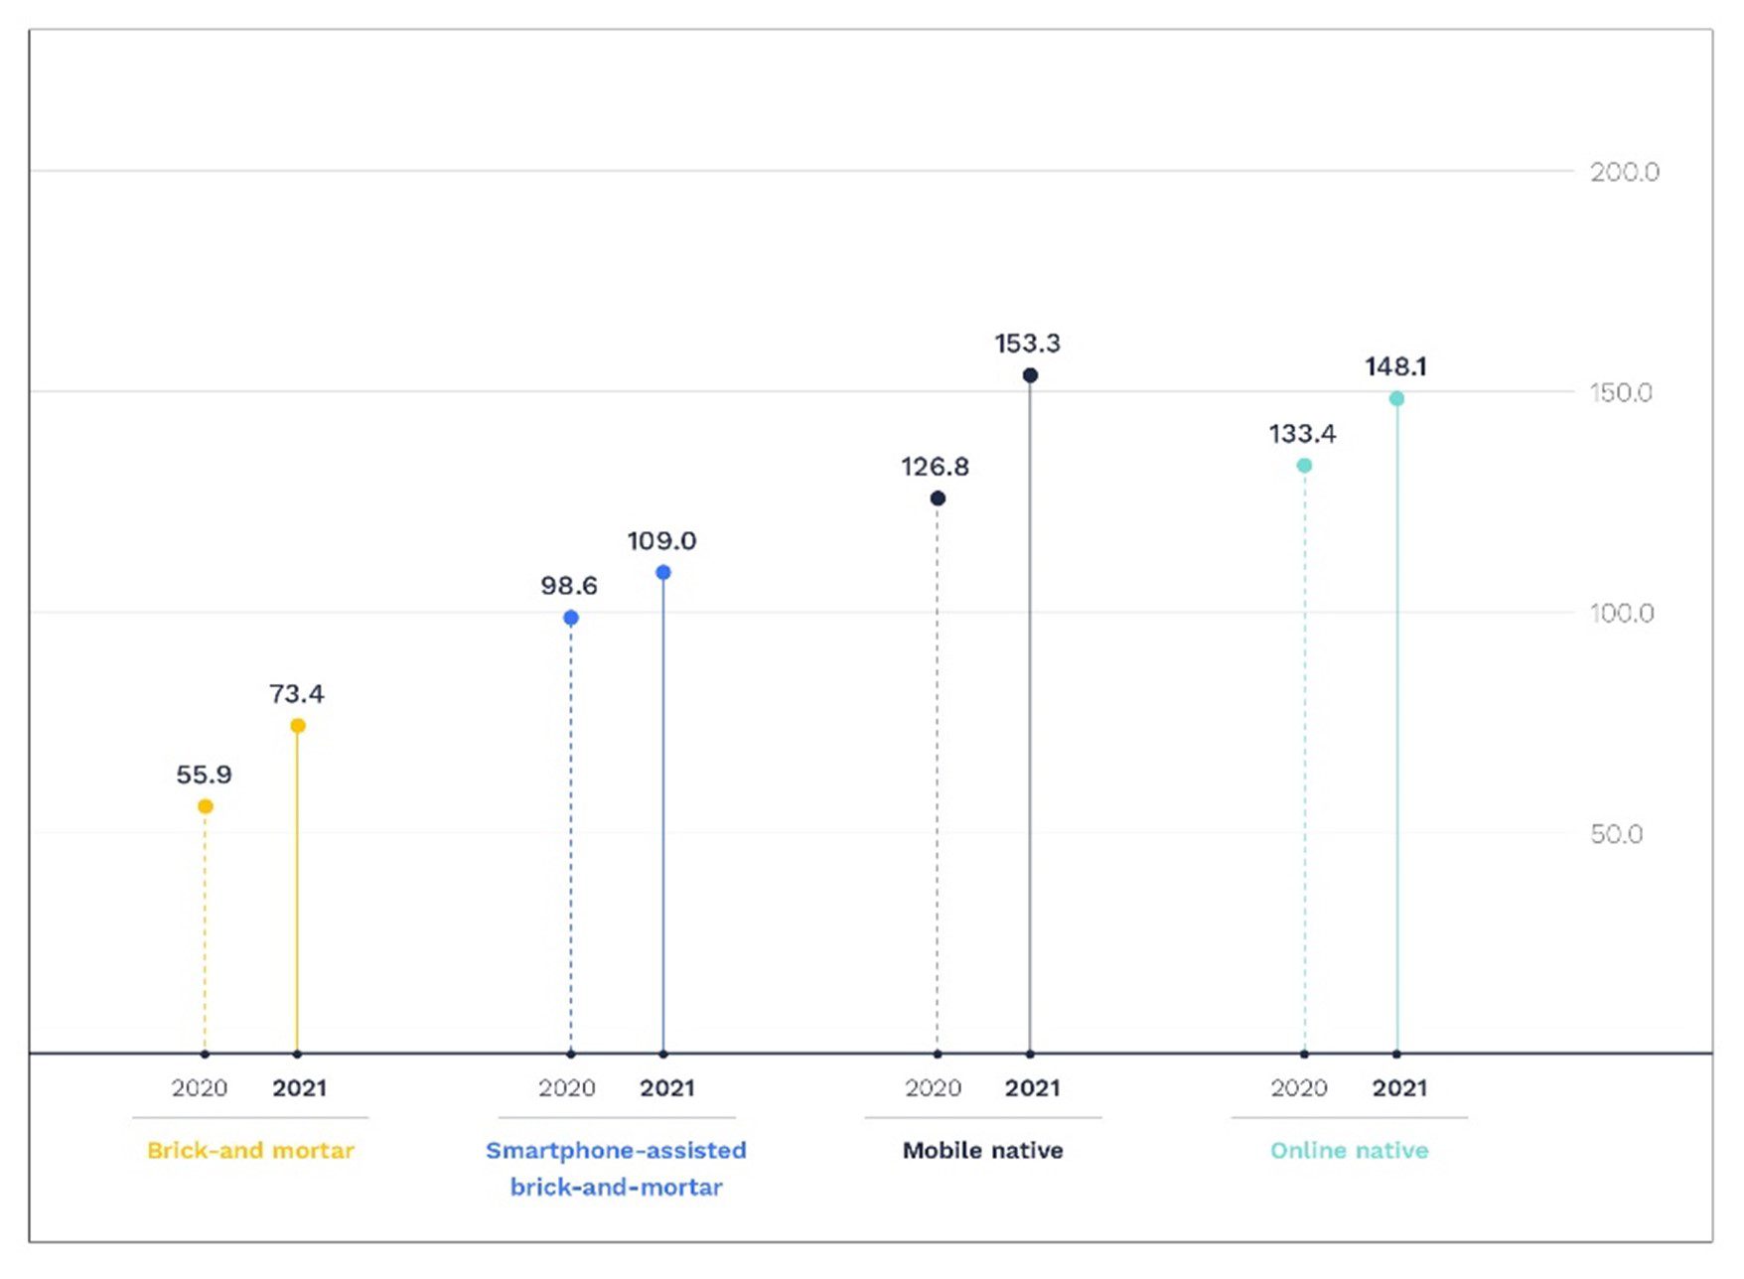Select the 55.9 yellow 2020 data point
The height and width of the screenshot is (1279, 1744).
pos(205,806)
